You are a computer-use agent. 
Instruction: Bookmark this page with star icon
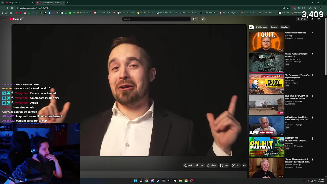pos(288,8)
